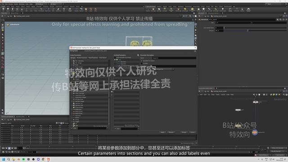Click the Discard button in the dialog

click(x=171, y=132)
